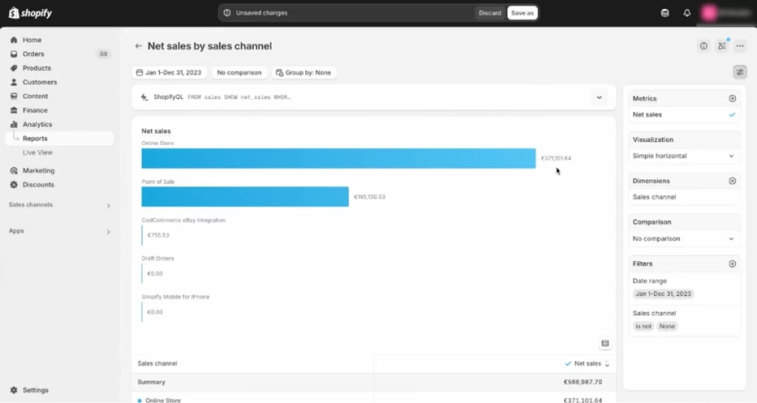
Task: Add a metric with the Metrics plus icon
Action: click(732, 98)
